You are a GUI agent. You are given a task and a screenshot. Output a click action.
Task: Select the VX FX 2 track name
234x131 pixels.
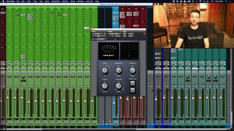215,124
